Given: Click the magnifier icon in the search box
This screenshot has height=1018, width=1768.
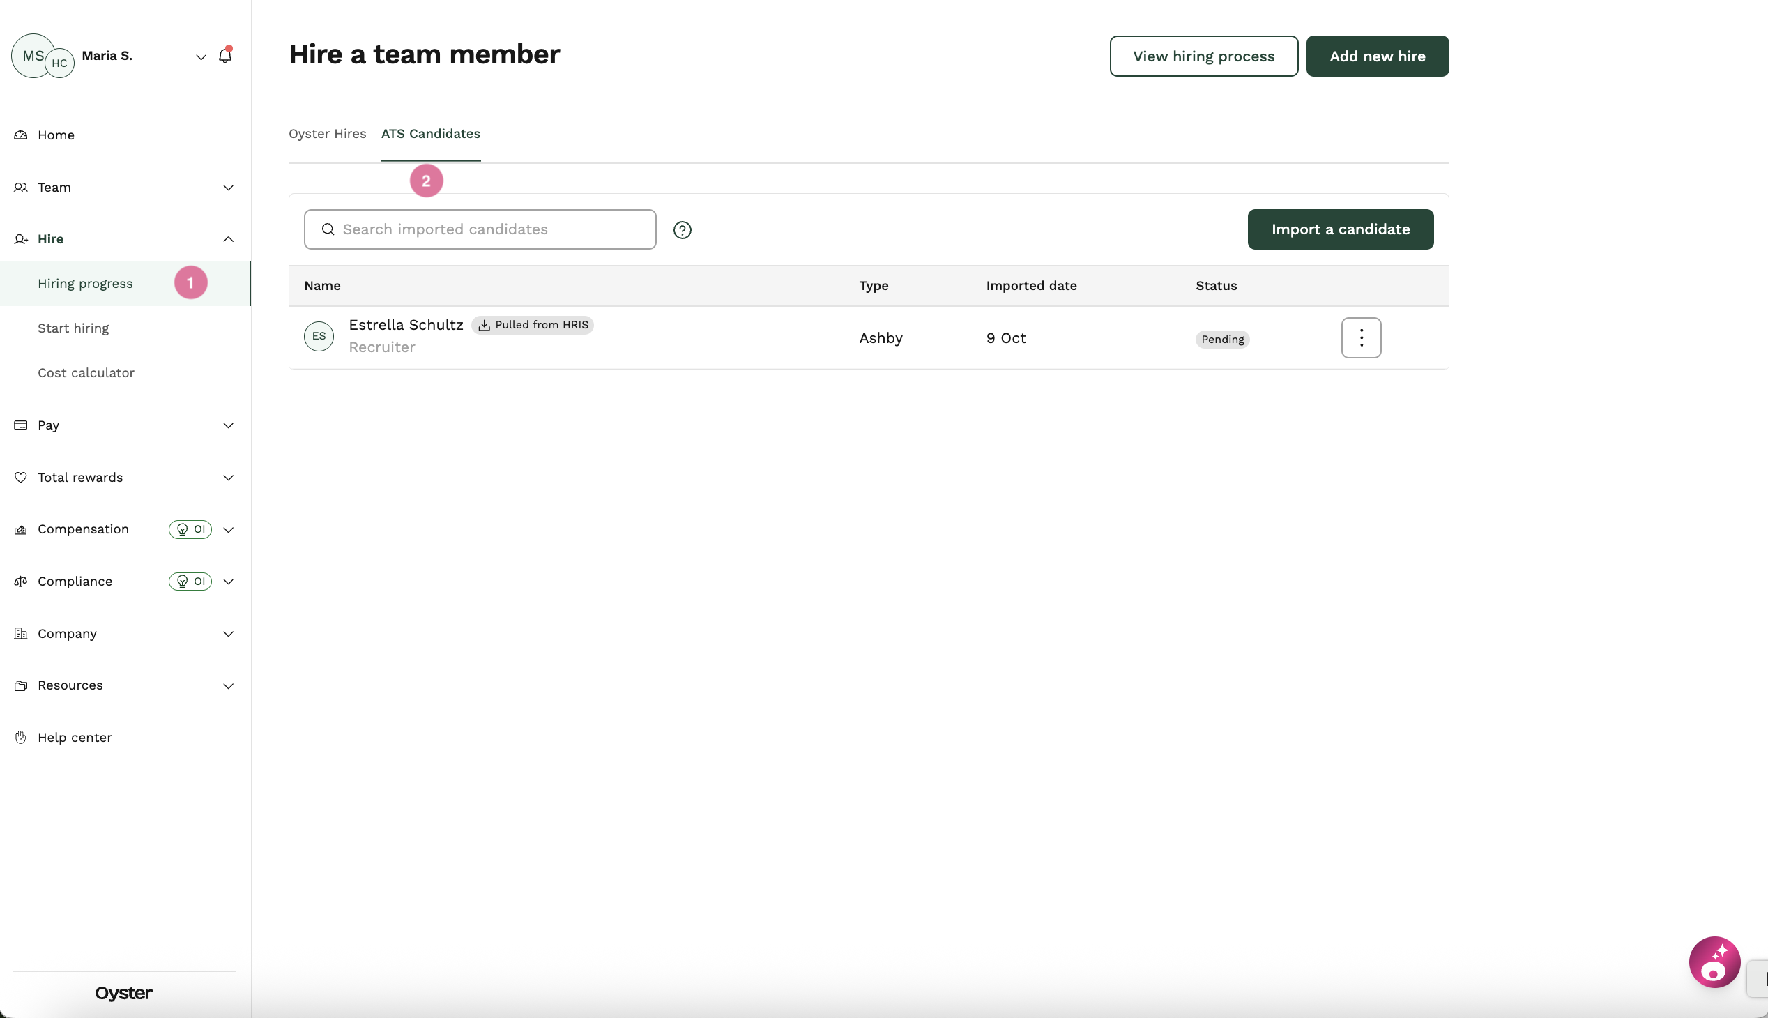Looking at the screenshot, I should pos(328,229).
